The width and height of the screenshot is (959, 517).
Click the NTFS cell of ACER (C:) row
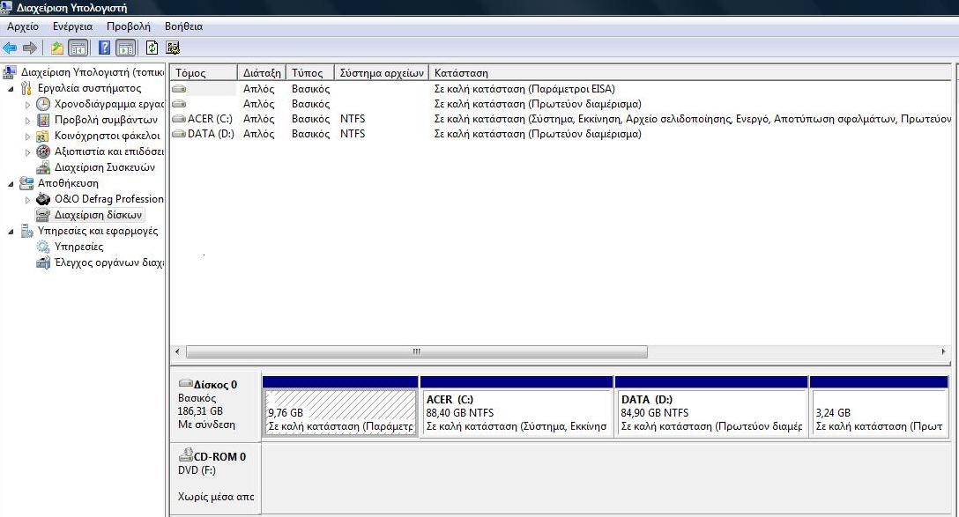tap(353, 119)
